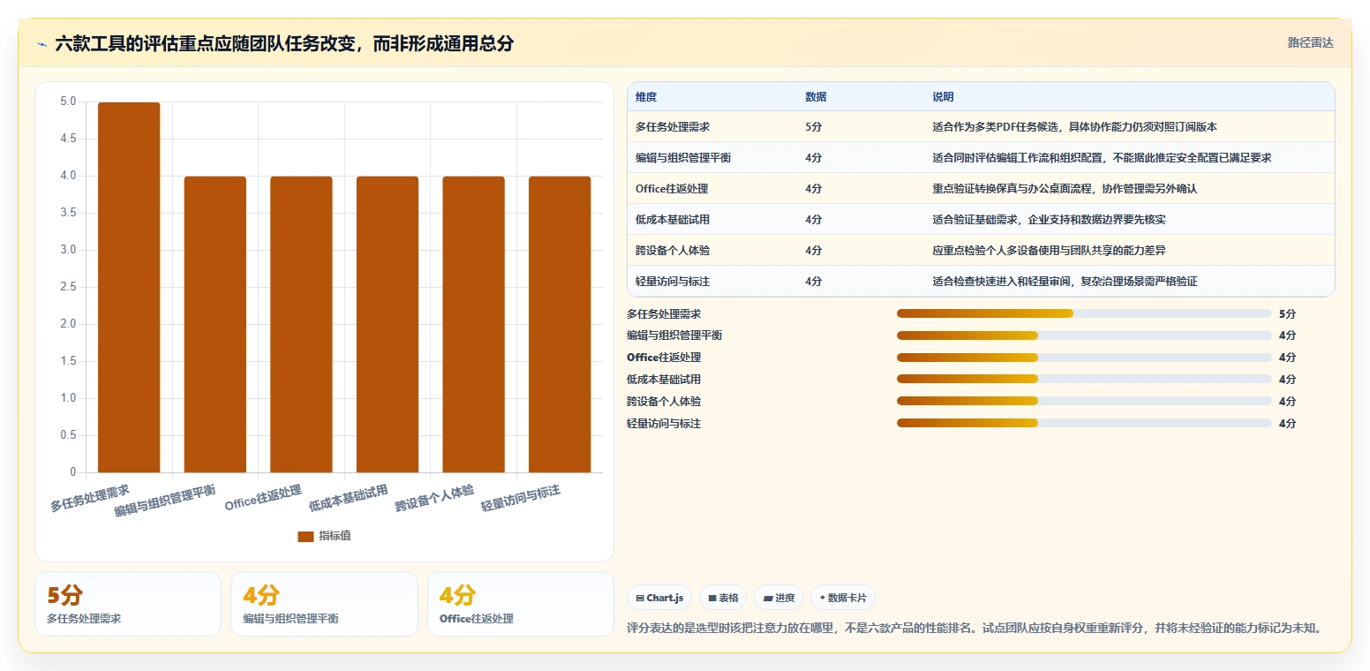Click table cell 低成本基础试用
1370x671 pixels.
(673, 220)
